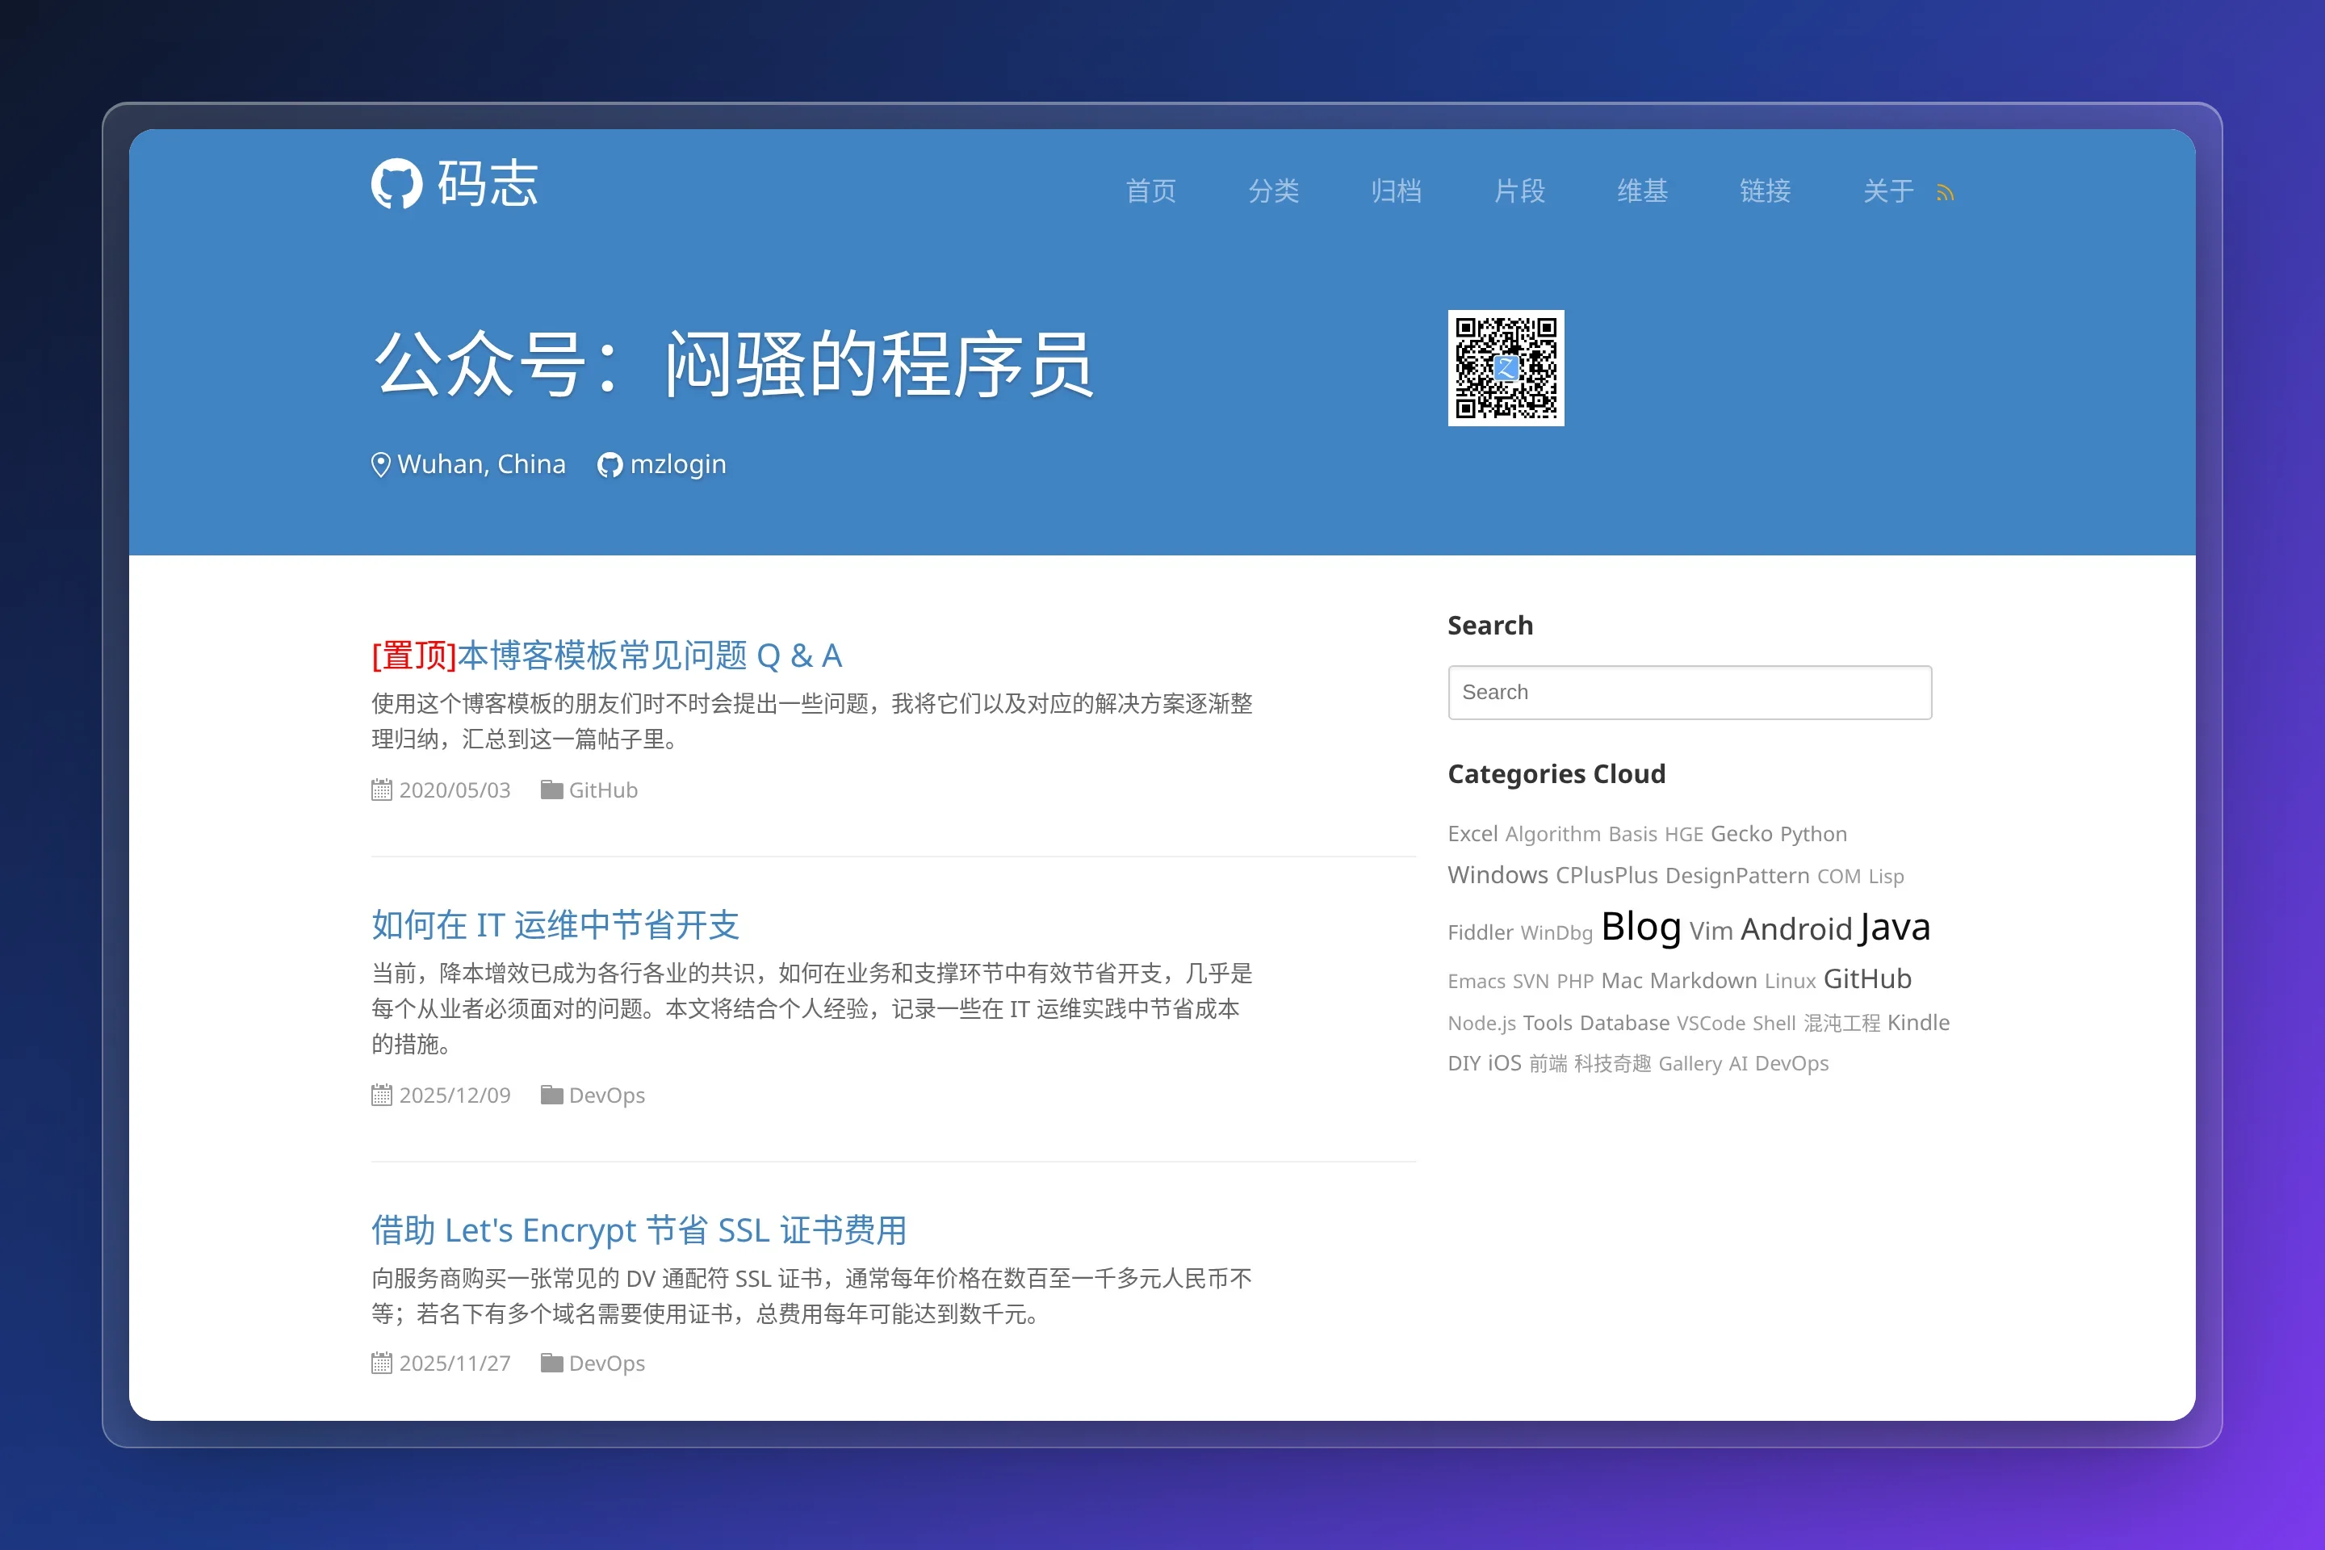Click the GitHub icon next to mzlogin
This screenshot has width=2325, height=1550.
click(x=610, y=465)
